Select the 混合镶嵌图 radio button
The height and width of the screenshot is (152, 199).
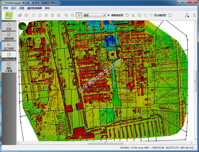tap(151, 15)
